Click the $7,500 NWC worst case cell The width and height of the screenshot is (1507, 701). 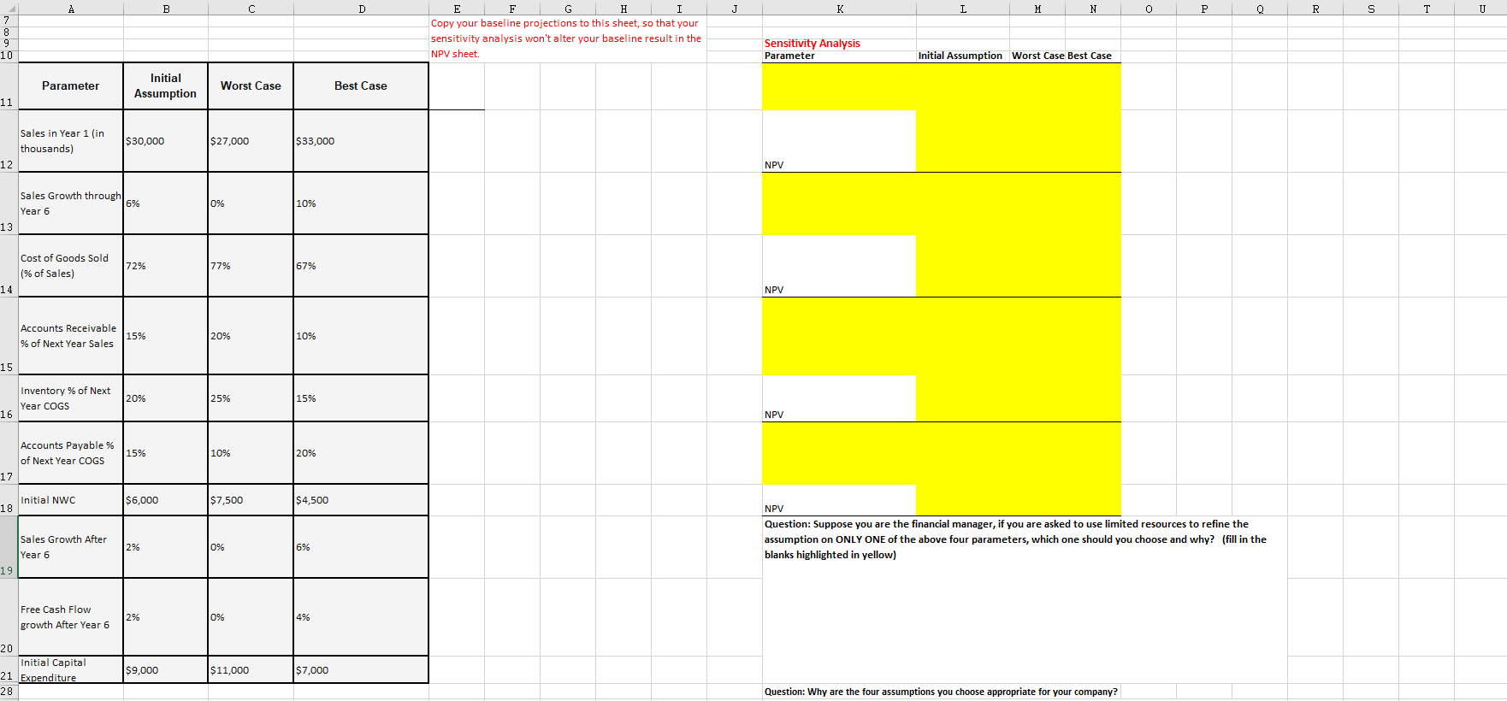[x=251, y=500]
